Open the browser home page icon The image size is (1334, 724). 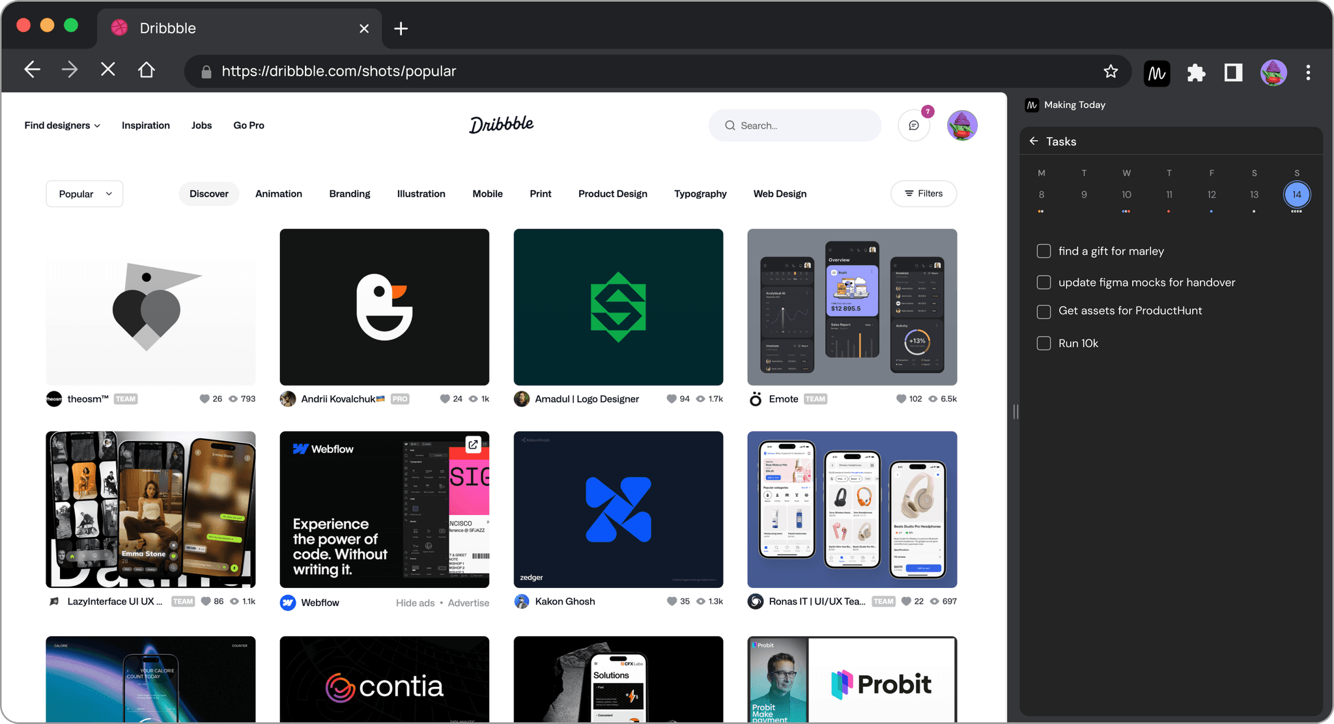click(x=147, y=70)
